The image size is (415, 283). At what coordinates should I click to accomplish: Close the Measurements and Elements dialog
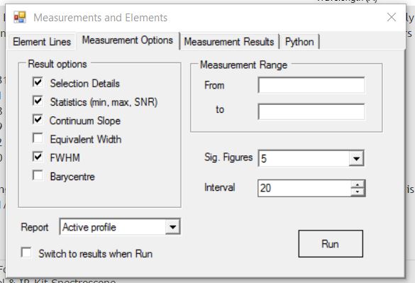(392, 18)
